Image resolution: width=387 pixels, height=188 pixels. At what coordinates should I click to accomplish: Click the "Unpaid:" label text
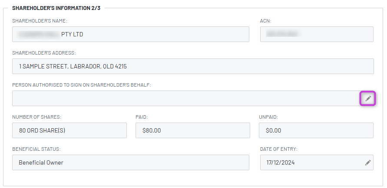point(269,117)
